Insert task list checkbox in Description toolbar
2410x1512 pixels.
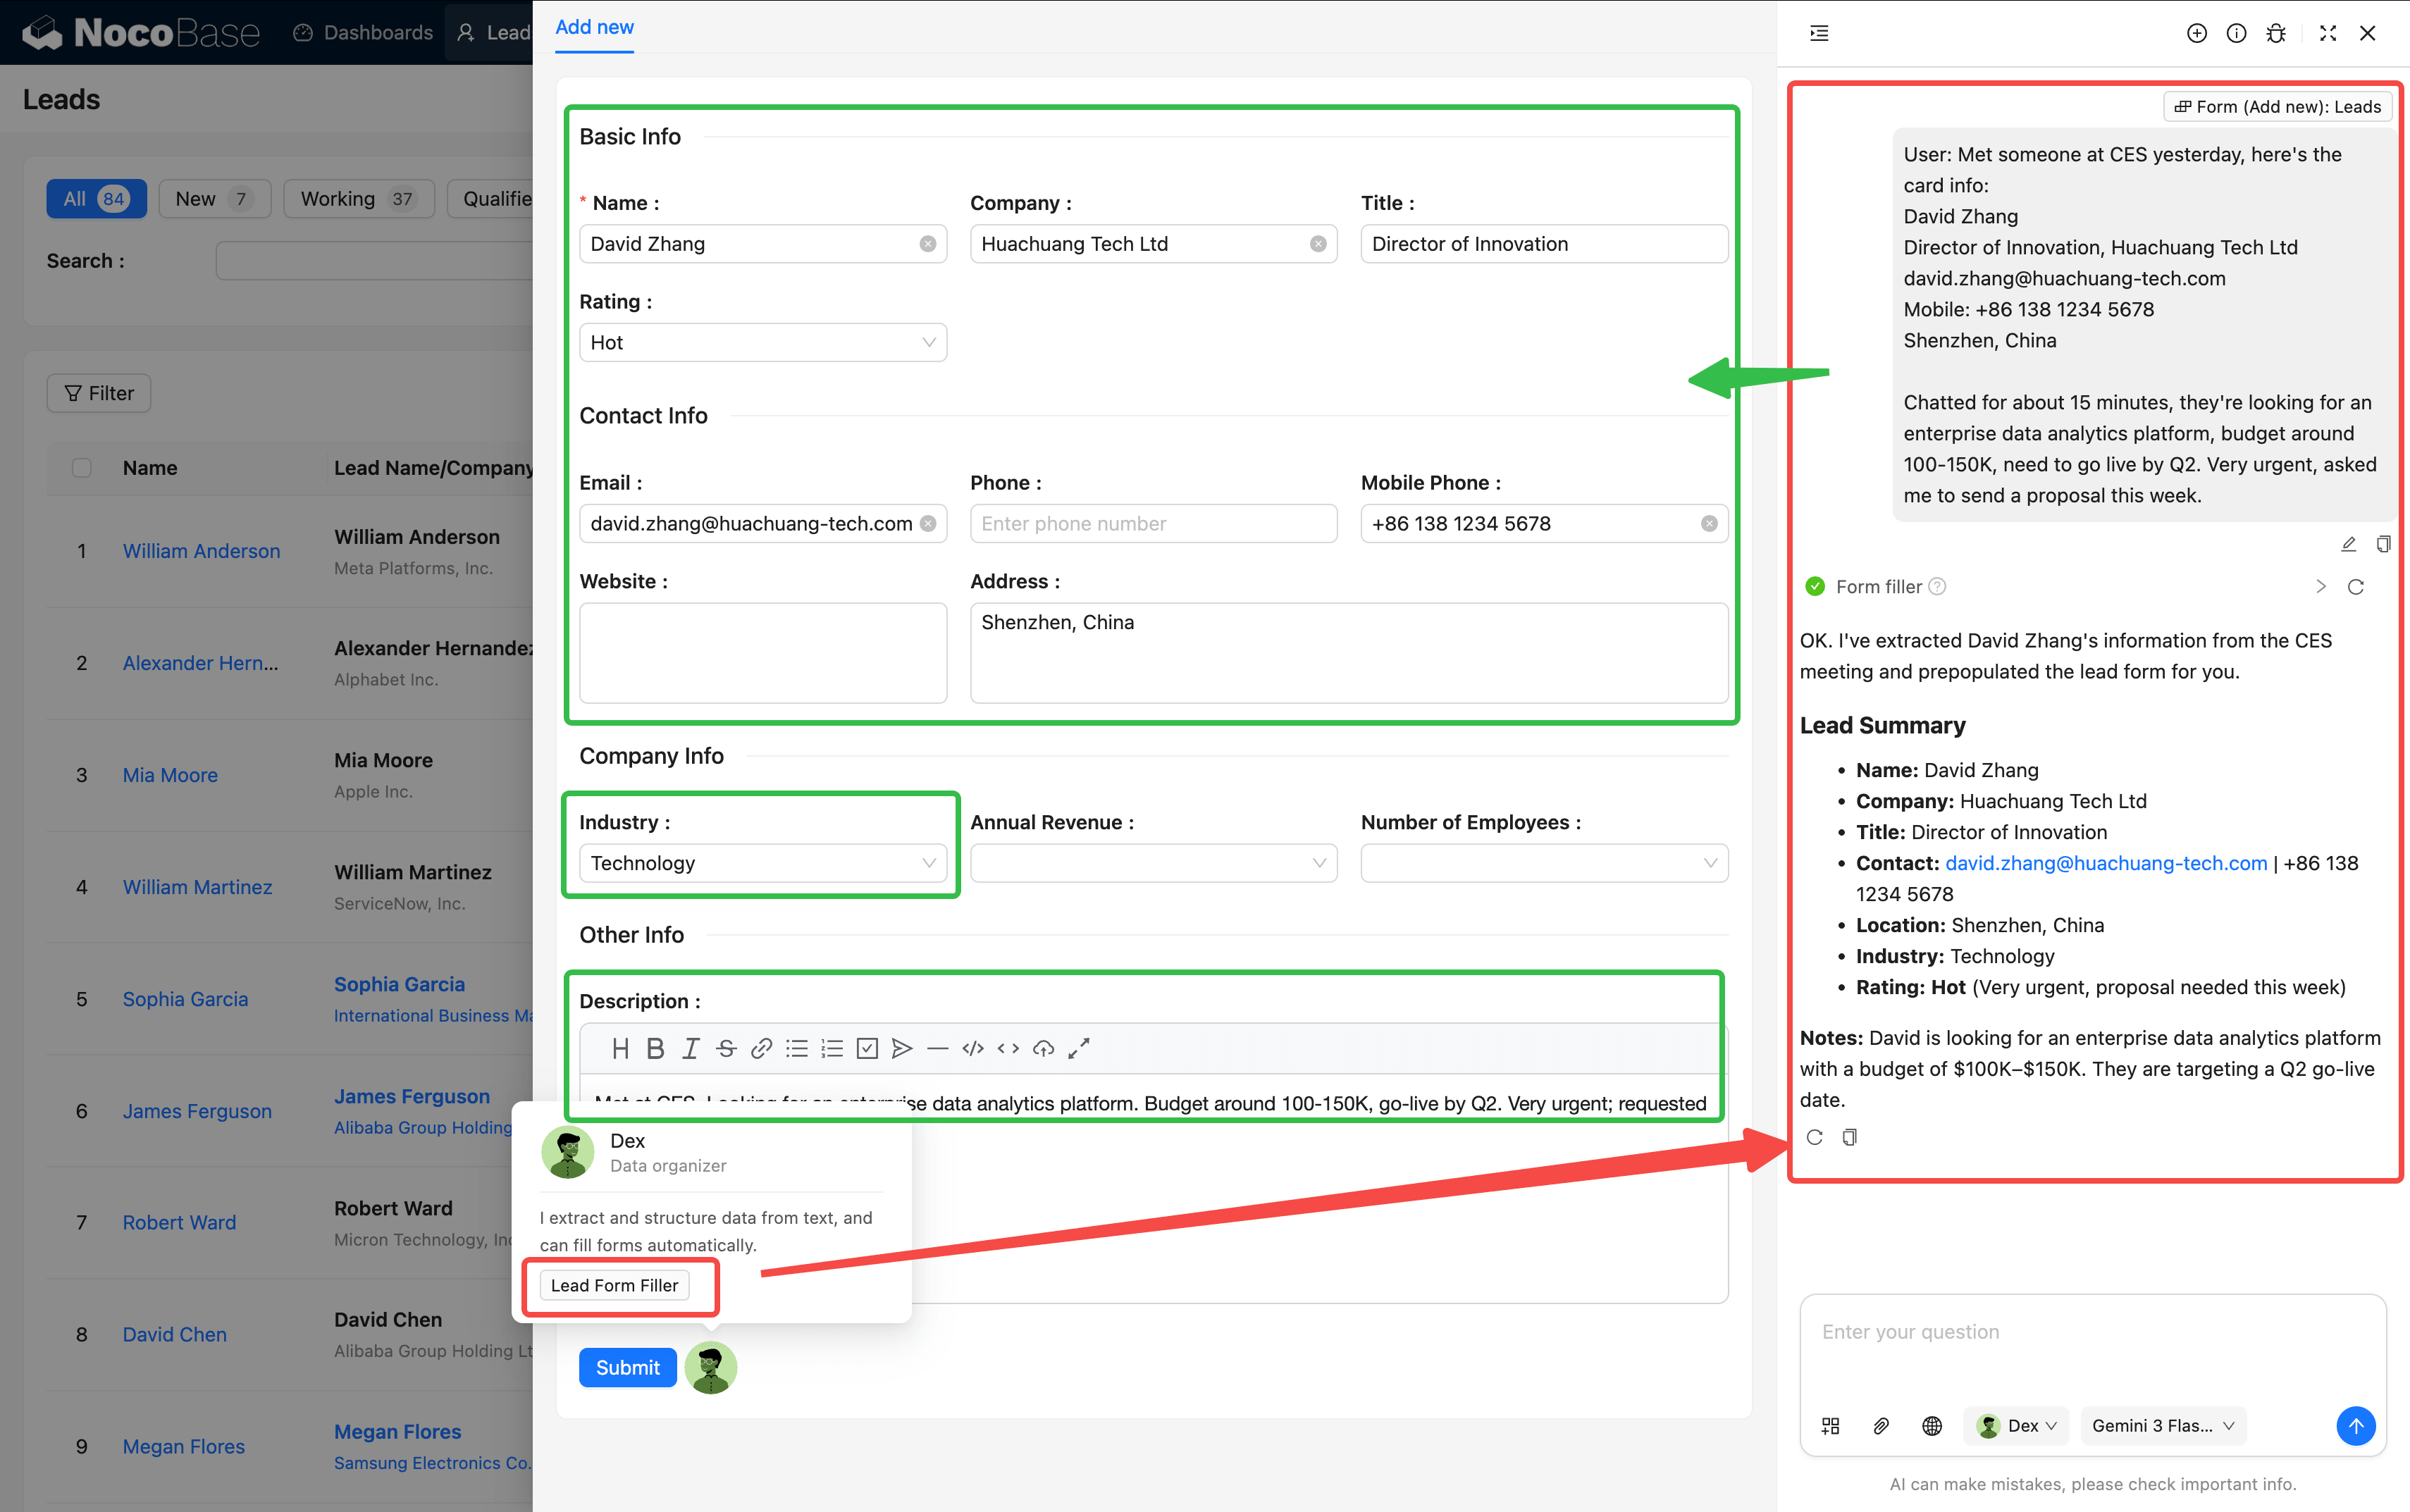[x=867, y=1048]
